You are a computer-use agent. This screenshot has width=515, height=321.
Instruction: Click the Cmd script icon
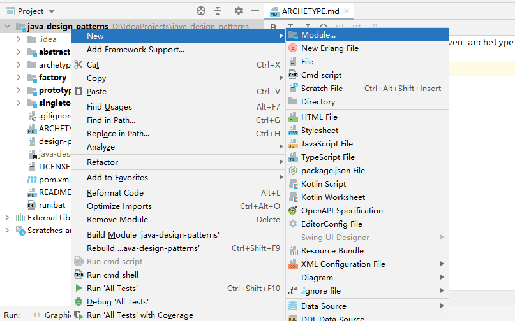293,75
